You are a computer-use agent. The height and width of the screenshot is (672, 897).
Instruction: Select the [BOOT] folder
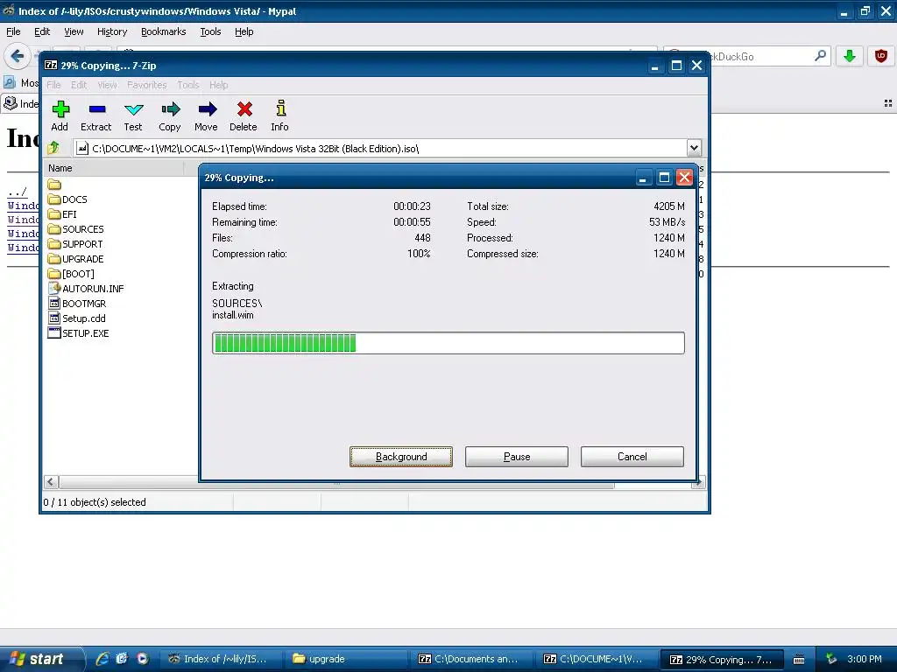[x=72, y=274]
